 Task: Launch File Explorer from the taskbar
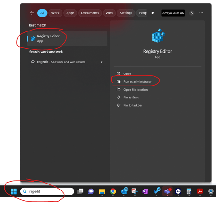(102, 191)
